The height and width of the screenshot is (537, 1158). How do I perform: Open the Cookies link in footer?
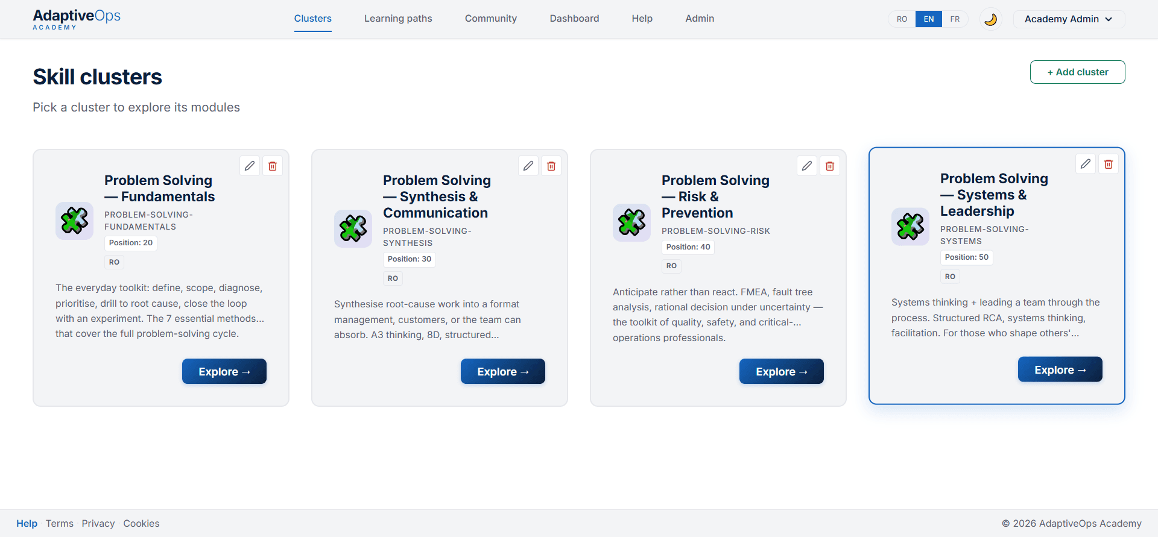point(142,524)
